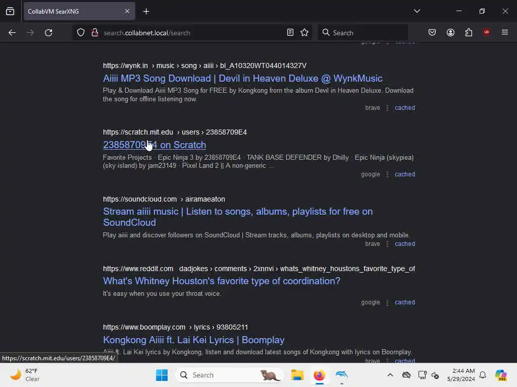Open clock showing 2:44 AM 5/29/2024
Screen dimensions: 517x387
pyautogui.click(x=461, y=375)
